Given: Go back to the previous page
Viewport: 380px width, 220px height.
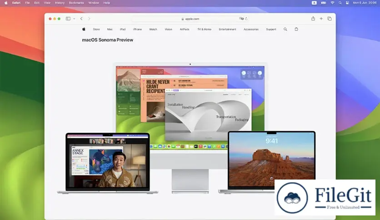Looking at the screenshot, I should coord(81,19).
